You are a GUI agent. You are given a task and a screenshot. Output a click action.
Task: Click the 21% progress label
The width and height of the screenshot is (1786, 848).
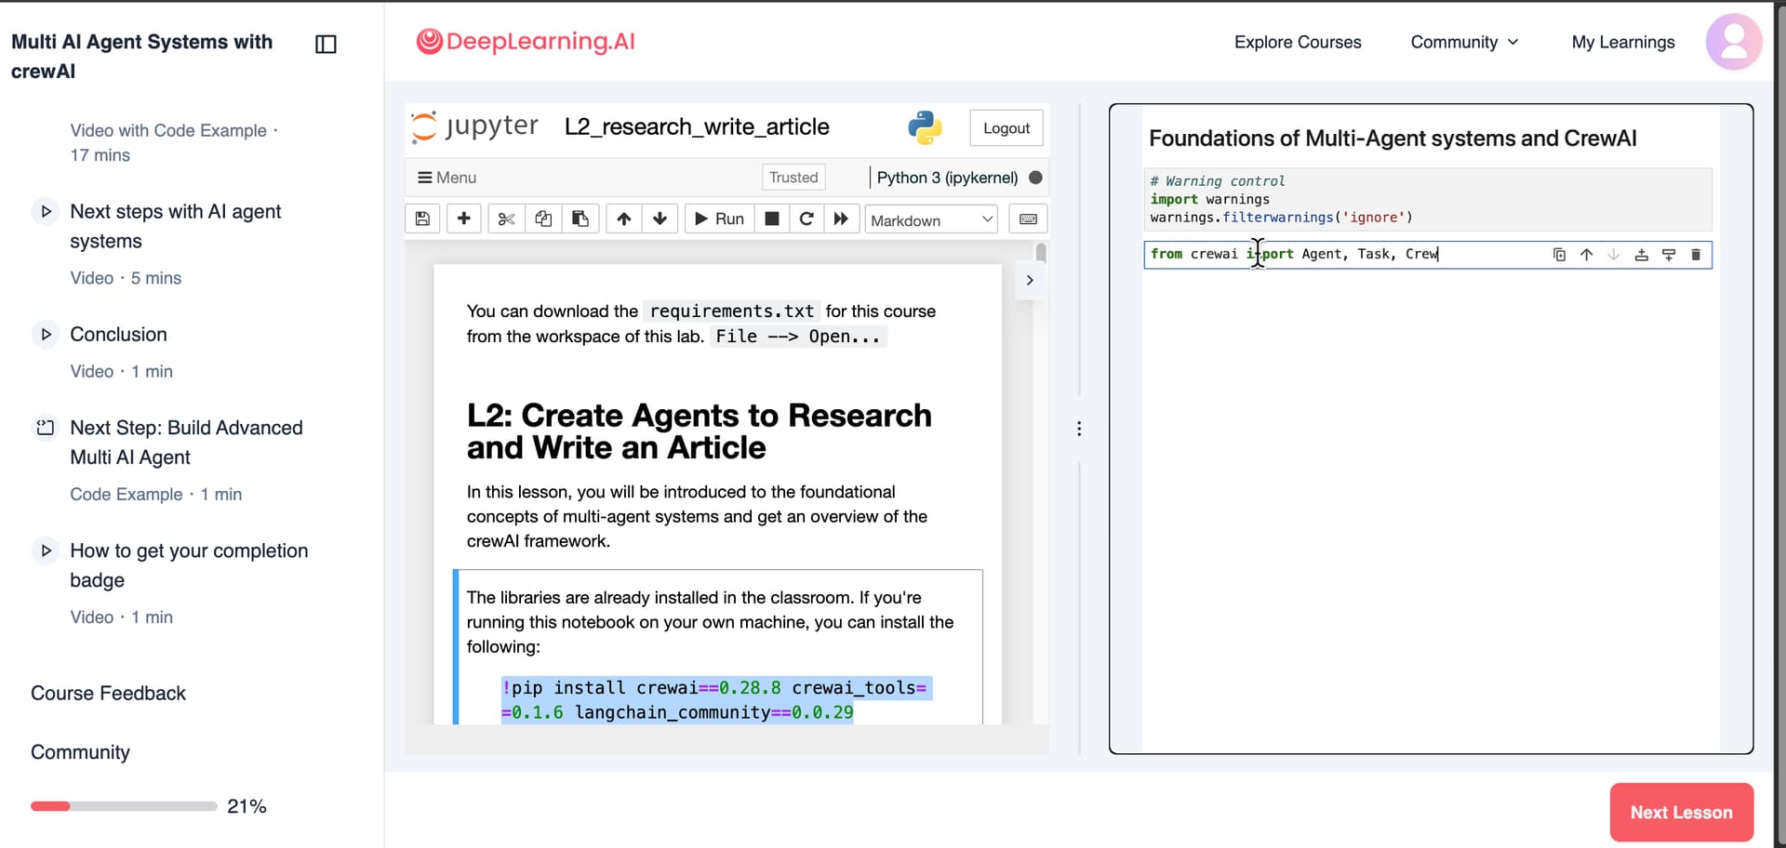click(247, 806)
